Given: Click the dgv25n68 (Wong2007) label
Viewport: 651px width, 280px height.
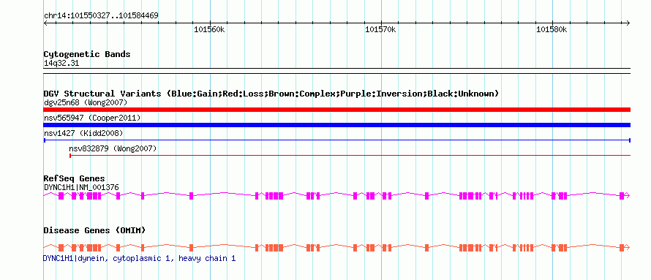Looking at the screenshot, I should pyautogui.click(x=86, y=102).
